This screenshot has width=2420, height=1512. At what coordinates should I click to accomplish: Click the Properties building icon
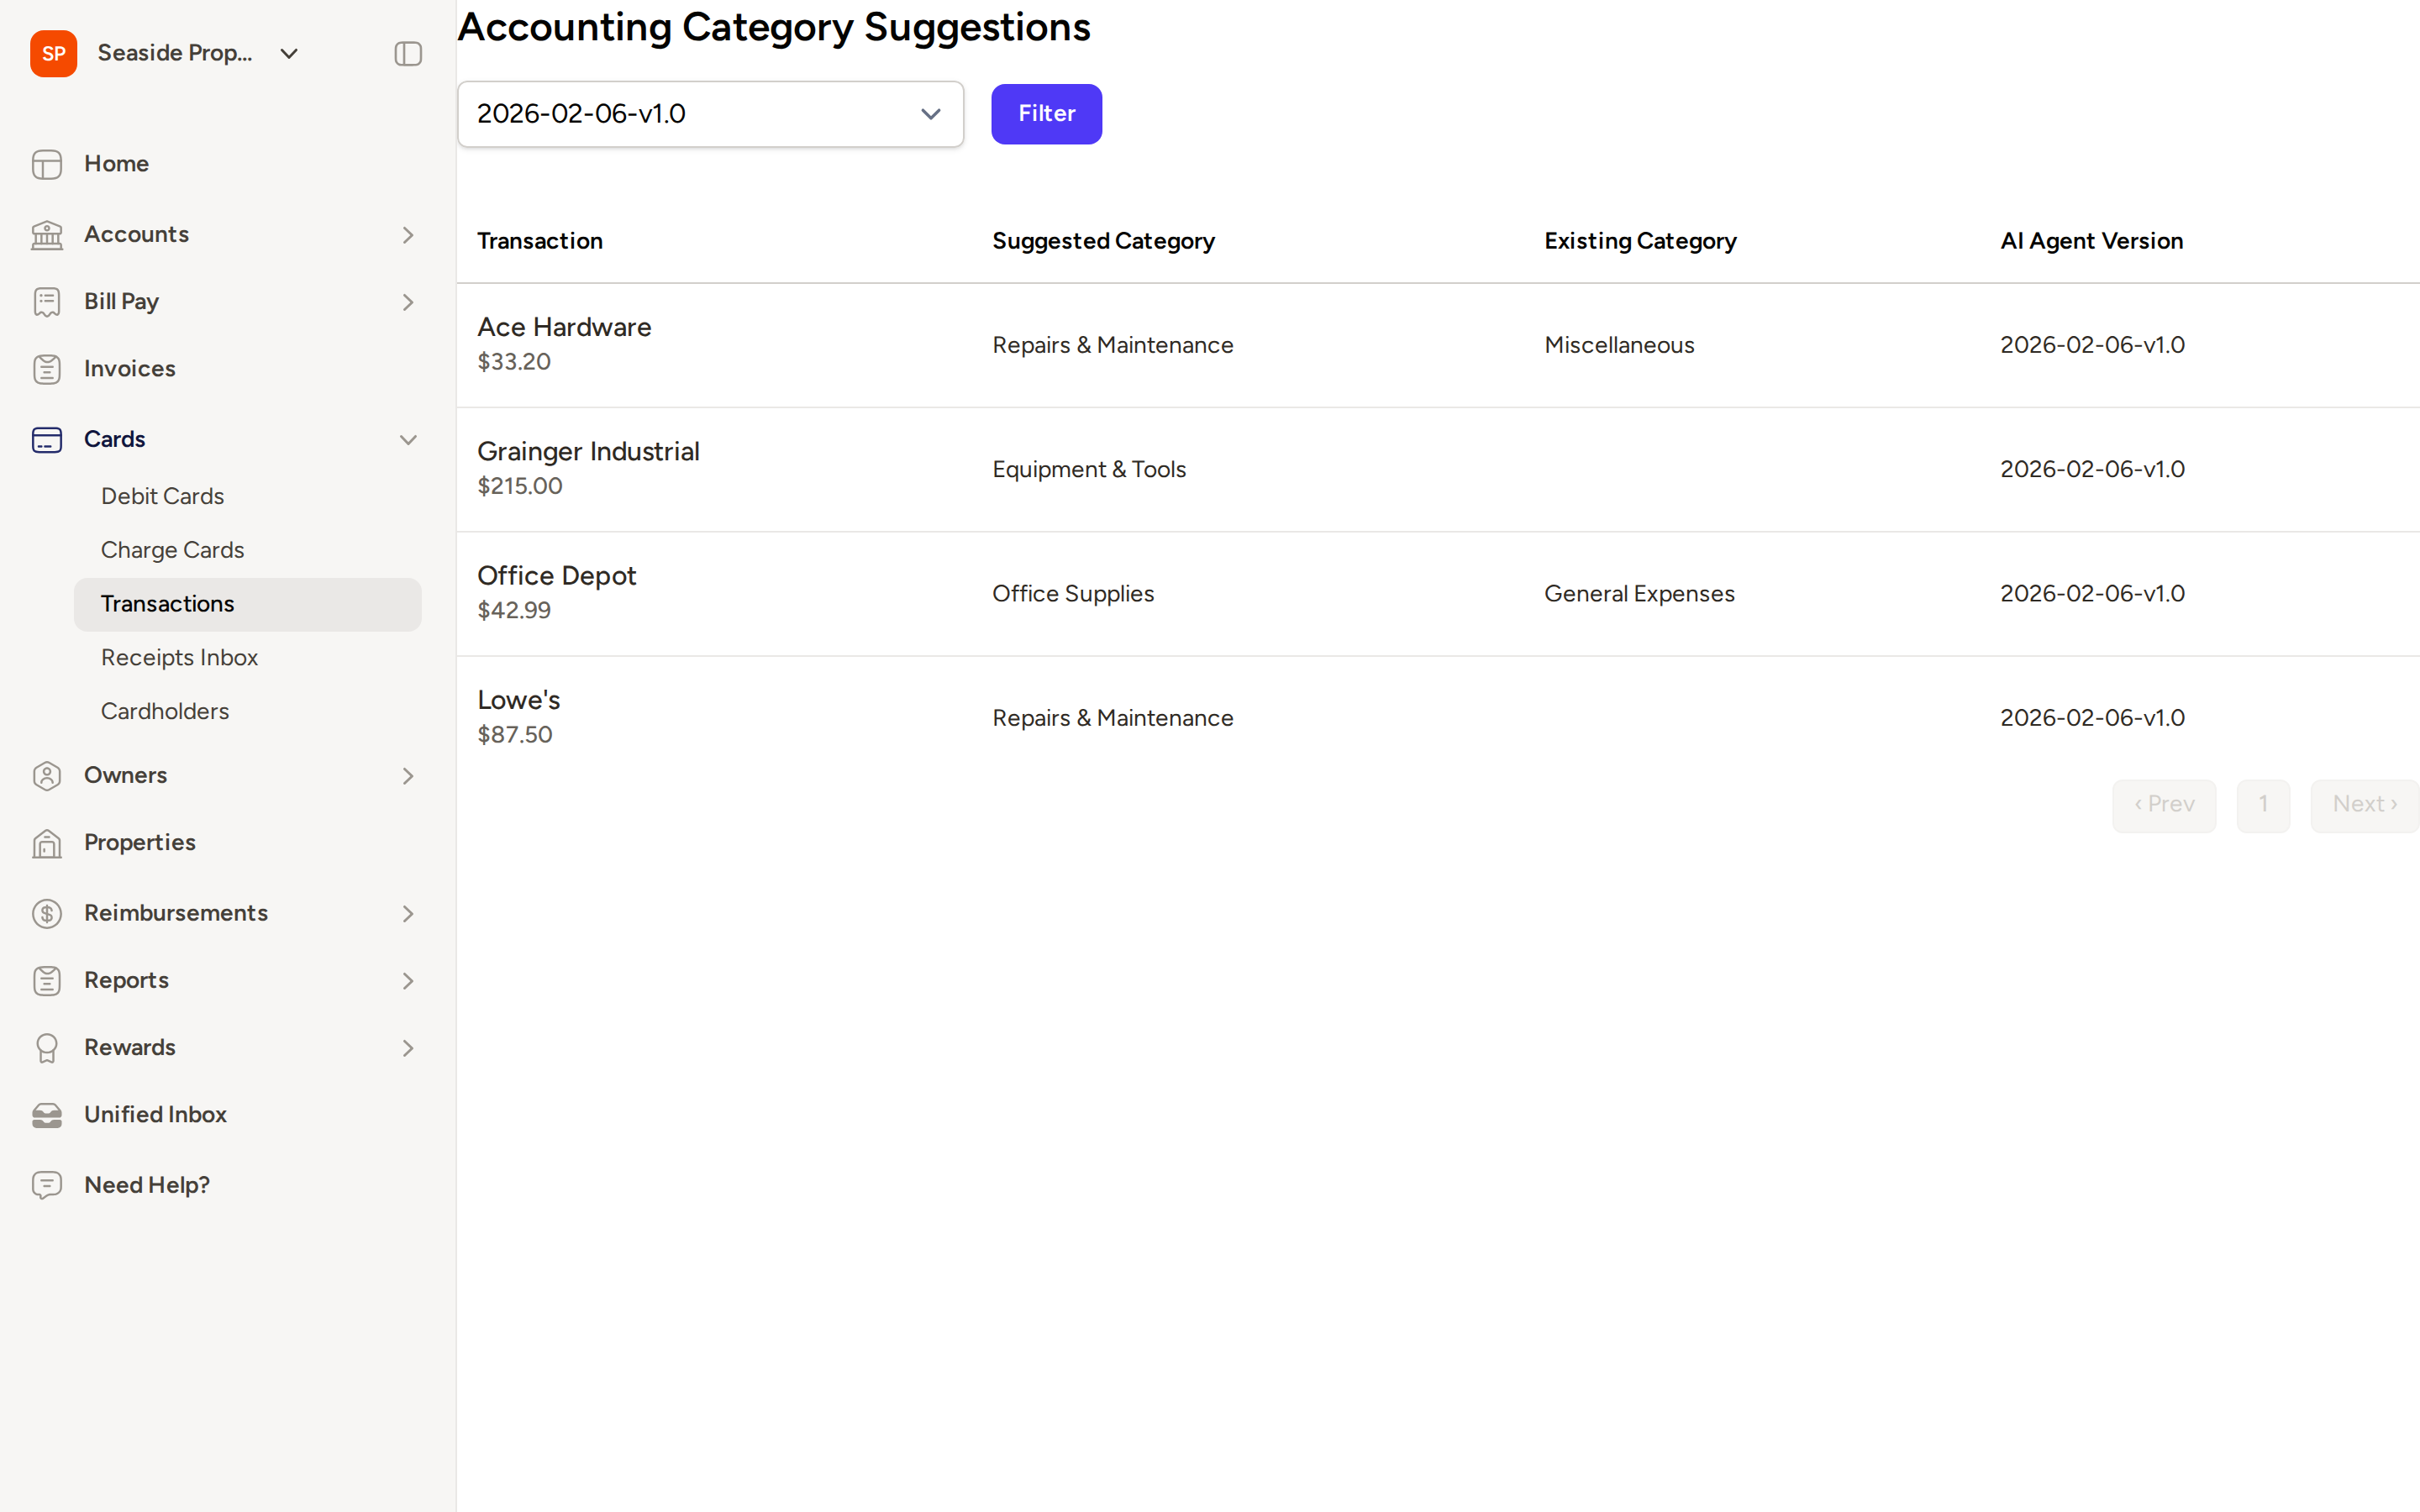coord(47,843)
